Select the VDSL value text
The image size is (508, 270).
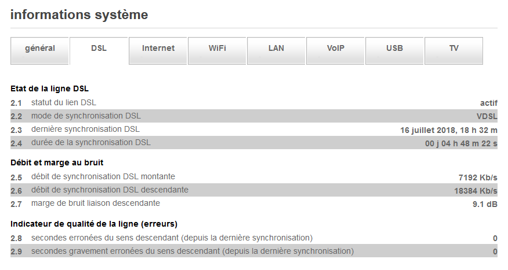(x=487, y=116)
